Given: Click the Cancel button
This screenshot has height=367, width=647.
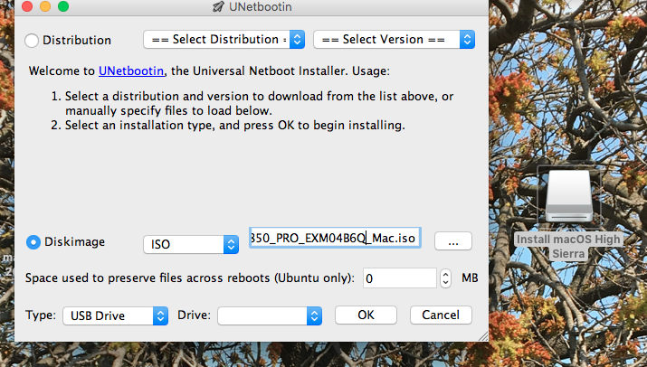Looking at the screenshot, I should point(441,315).
